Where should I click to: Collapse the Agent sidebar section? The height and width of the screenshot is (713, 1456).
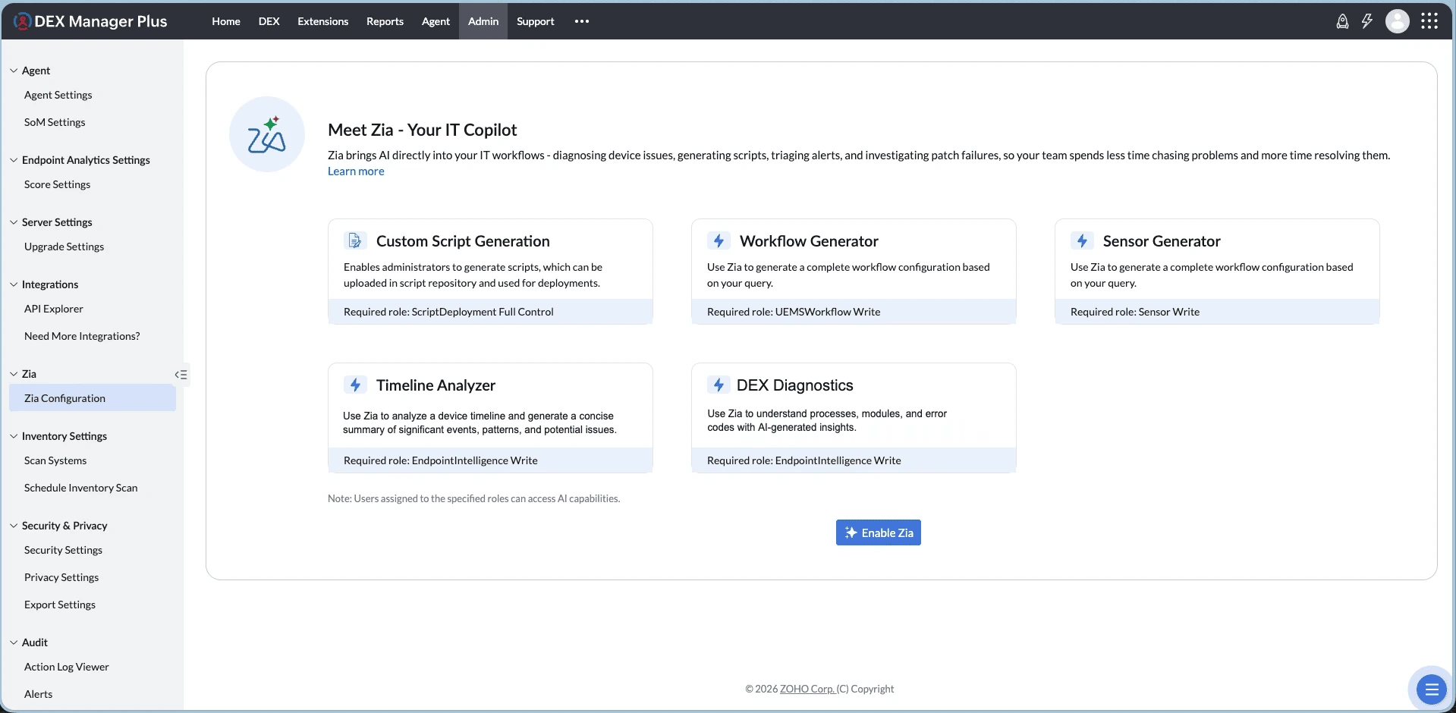coord(14,71)
